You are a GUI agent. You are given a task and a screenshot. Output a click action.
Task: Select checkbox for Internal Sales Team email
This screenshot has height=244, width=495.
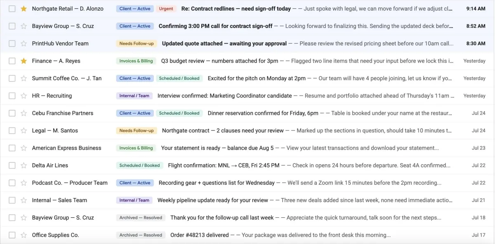coord(12,200)
